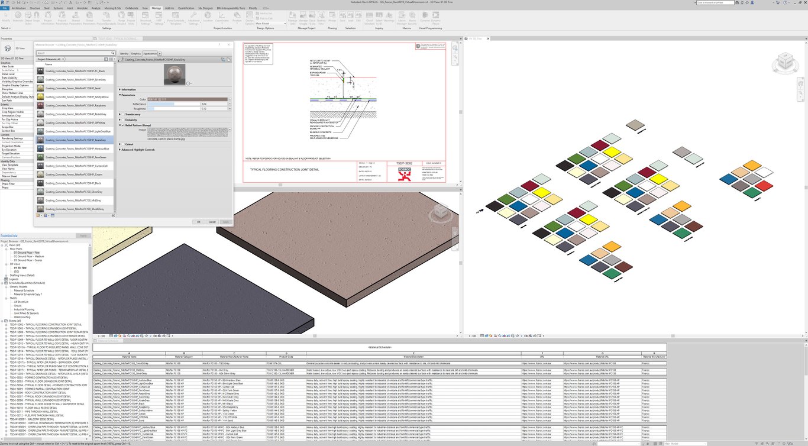Click OK in the Material Browser
Viewport: 808px width, 446px height.
(199, 222)
